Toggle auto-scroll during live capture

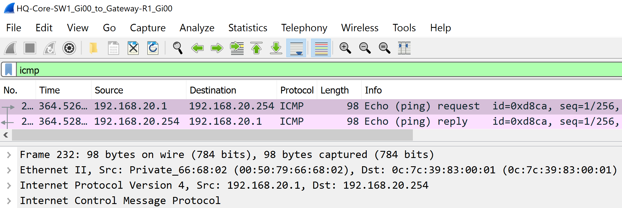(x=296, y=48)
